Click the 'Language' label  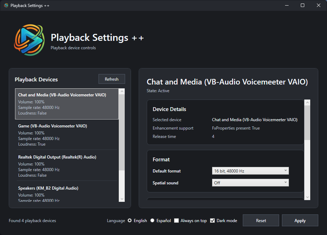tap(116, 221)
